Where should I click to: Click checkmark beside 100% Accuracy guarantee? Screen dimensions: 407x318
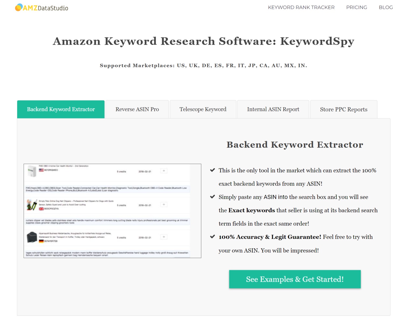tap(212, 237)
